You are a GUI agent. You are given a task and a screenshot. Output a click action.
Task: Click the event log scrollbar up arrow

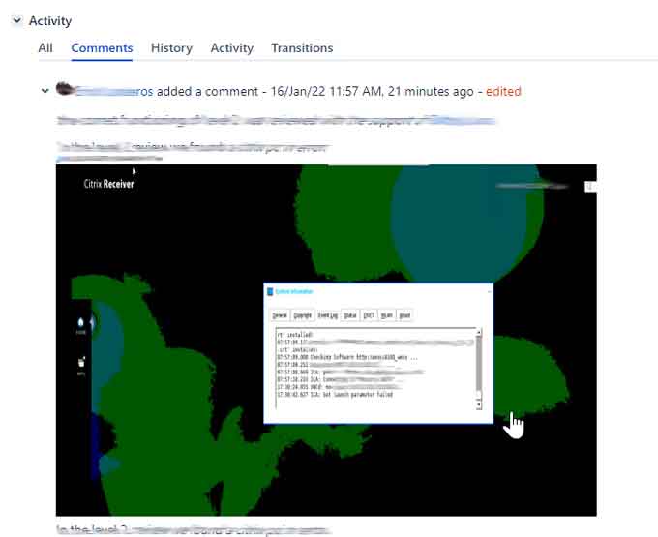(478, 333)
